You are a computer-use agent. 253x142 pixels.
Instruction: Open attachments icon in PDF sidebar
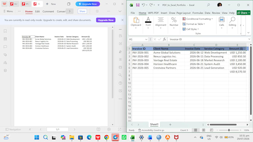5,55
